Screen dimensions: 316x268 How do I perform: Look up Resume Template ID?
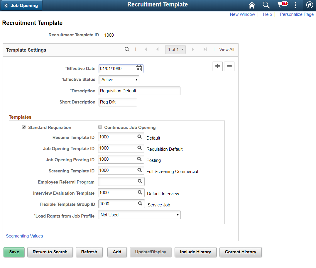tap(139, 137)
